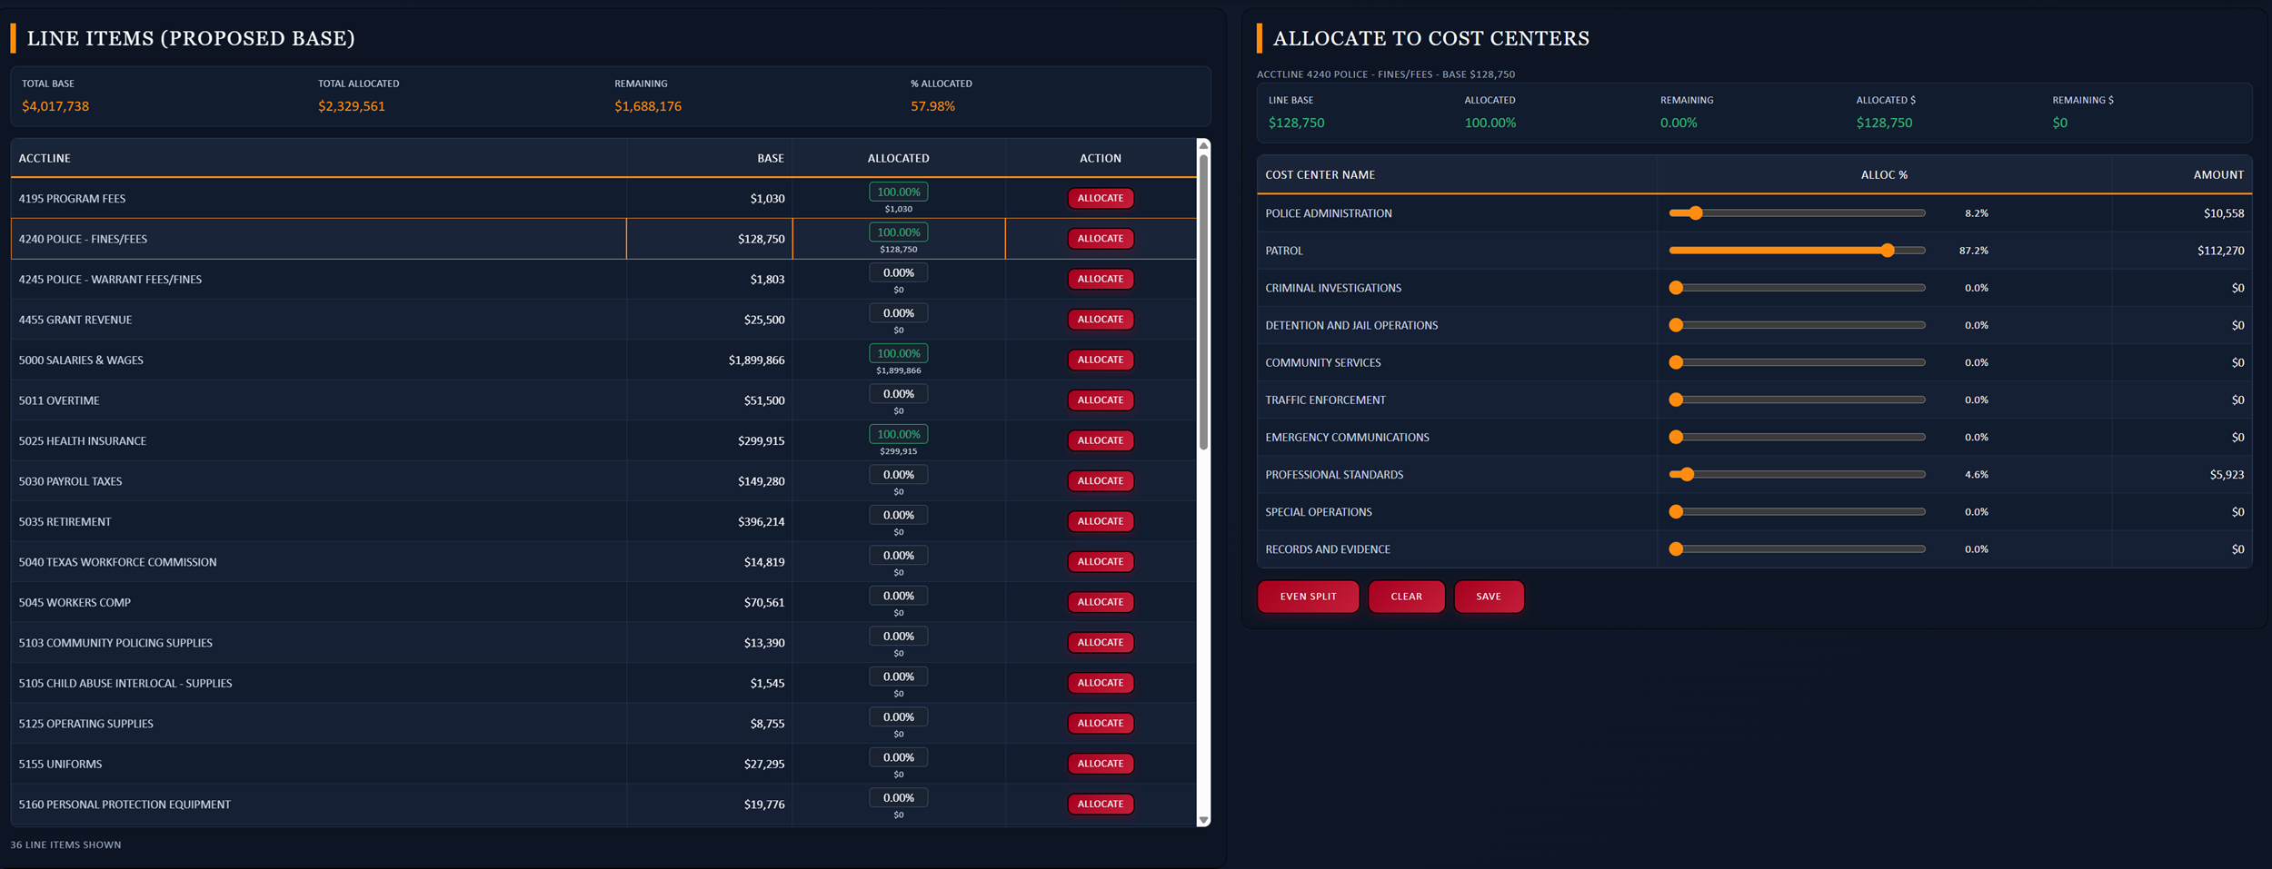Click Allocate for 4245 Police Warrant Fees/Fines

[x=1100, y=279]
